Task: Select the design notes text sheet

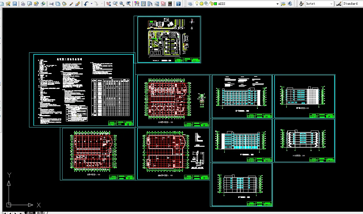Action: (82, 90)
